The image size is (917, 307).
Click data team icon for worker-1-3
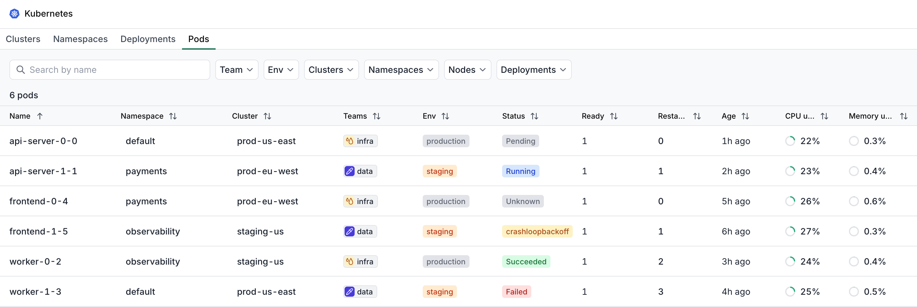(350, 292)
